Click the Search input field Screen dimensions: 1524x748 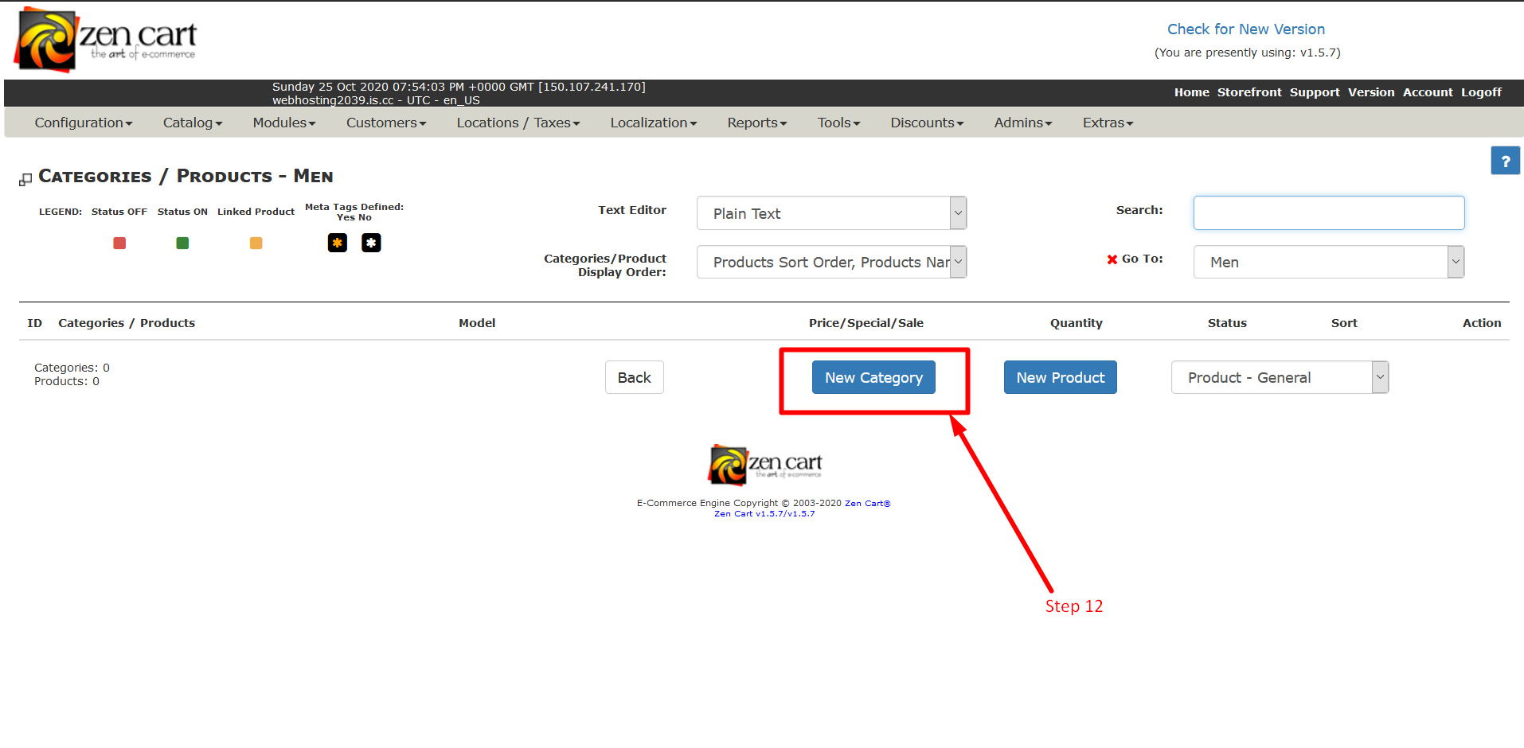click(1328, 213)
